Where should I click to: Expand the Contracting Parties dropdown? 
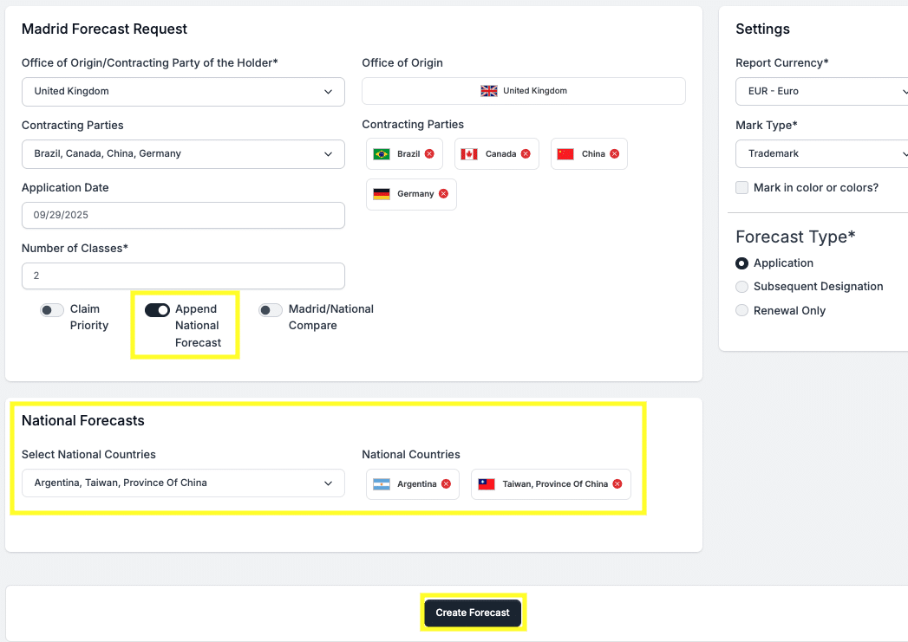pyautogui.click(x=183, y=154)
